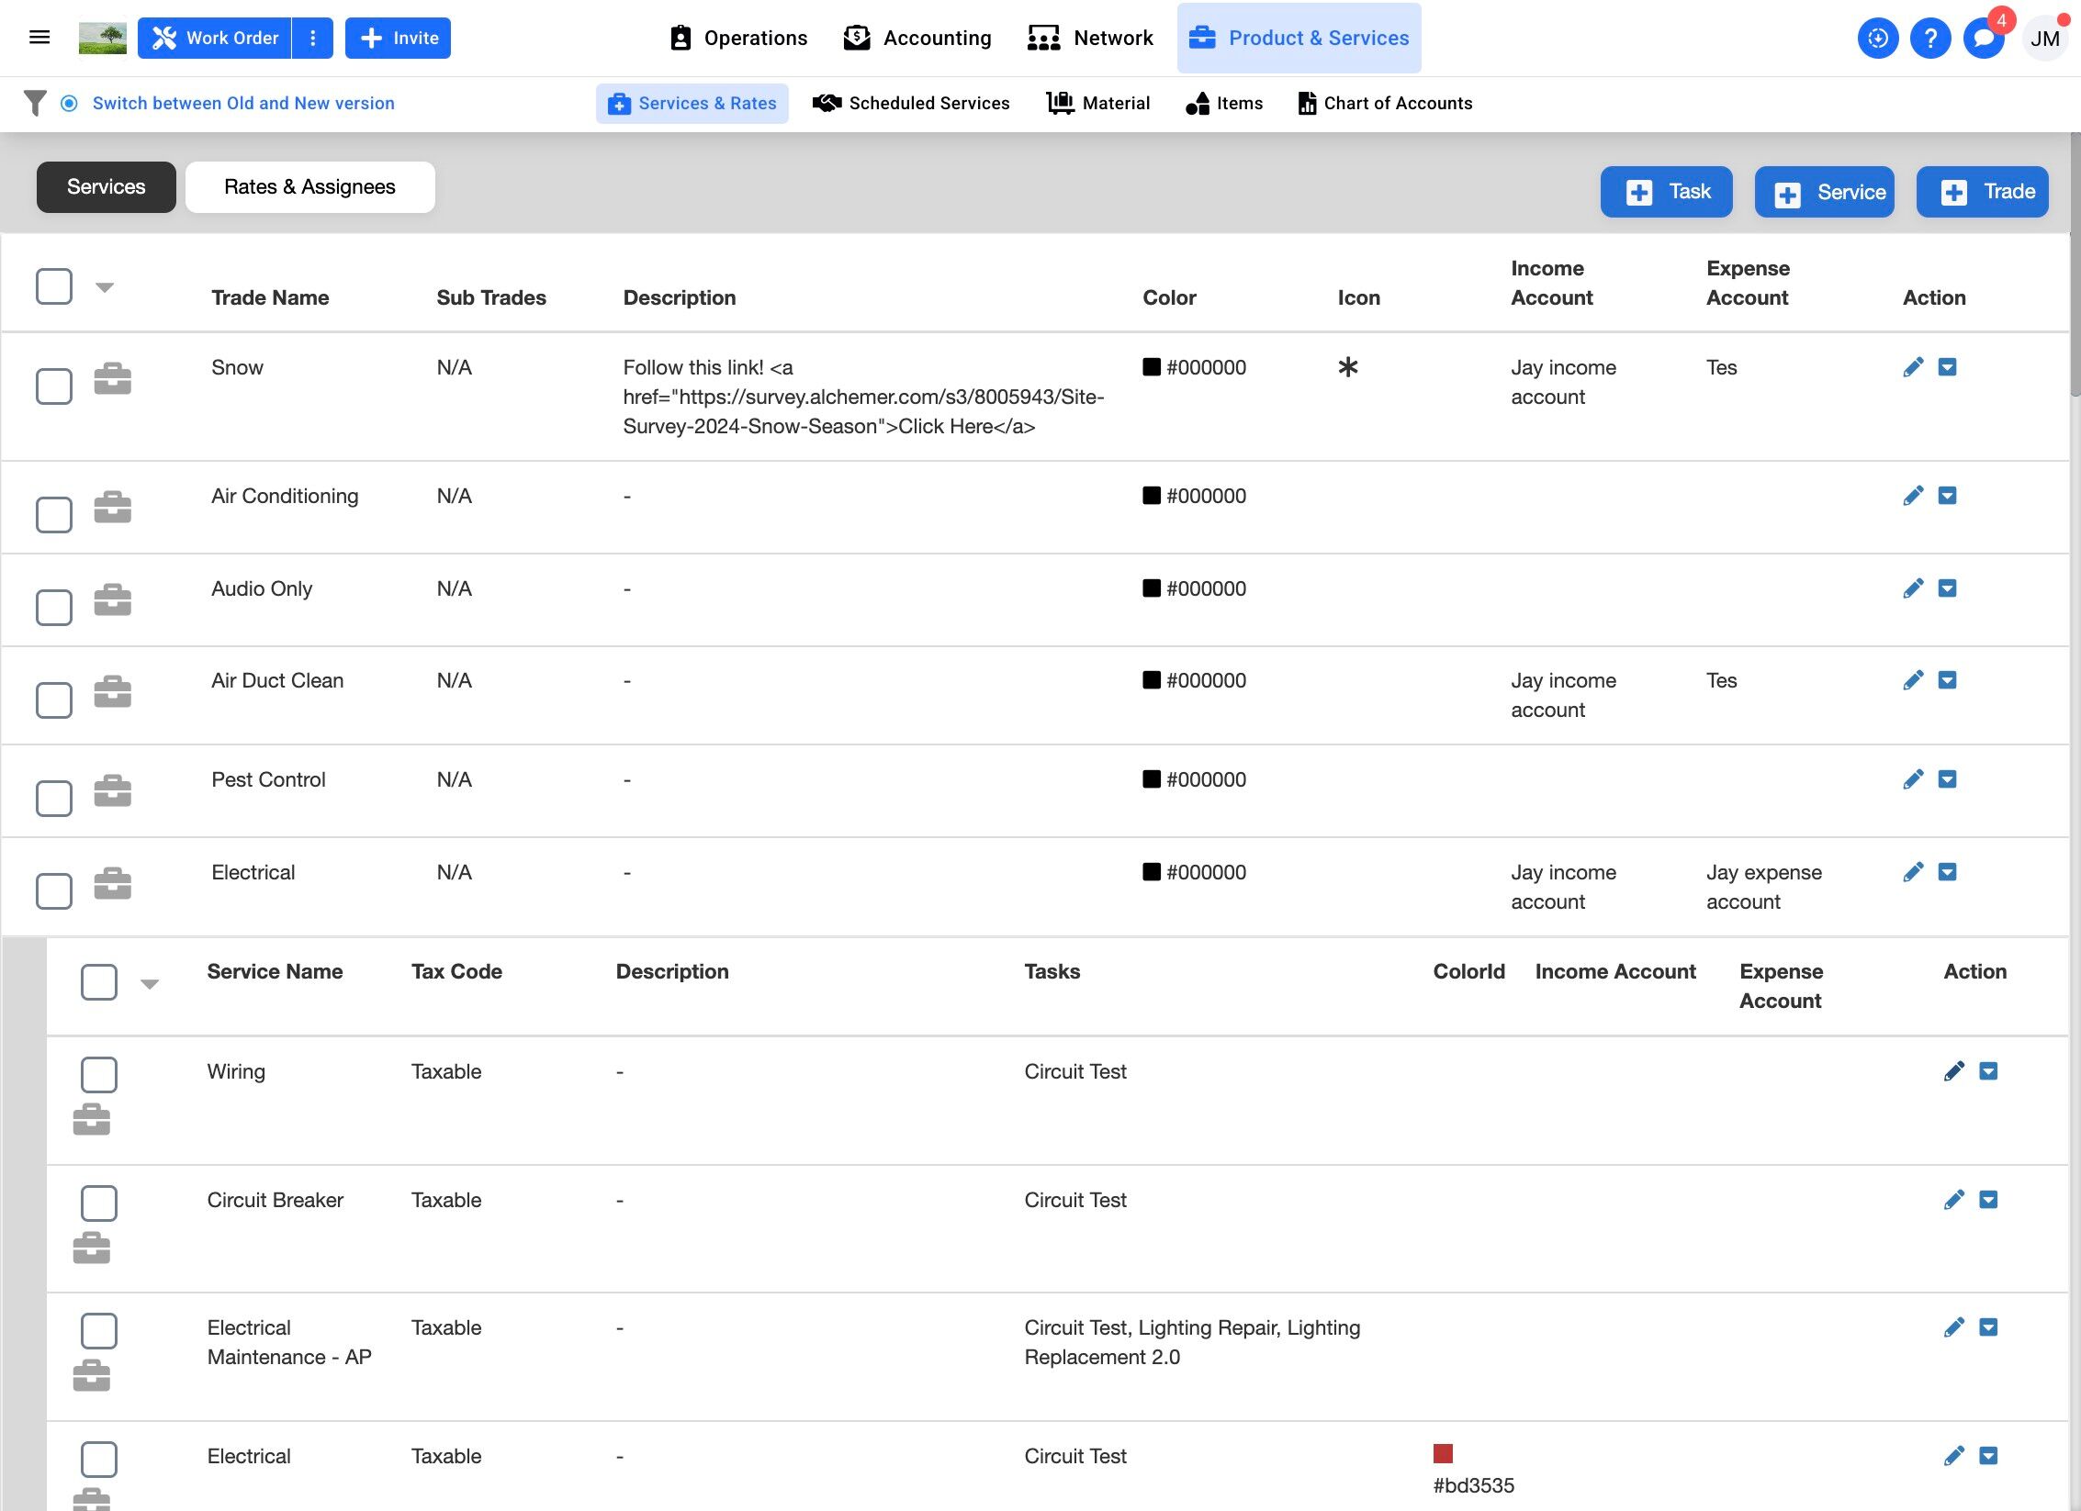2081x1511 pixels.
Task: Tick the Circuit Breaker service checkbox
Action: [99, 1203]
